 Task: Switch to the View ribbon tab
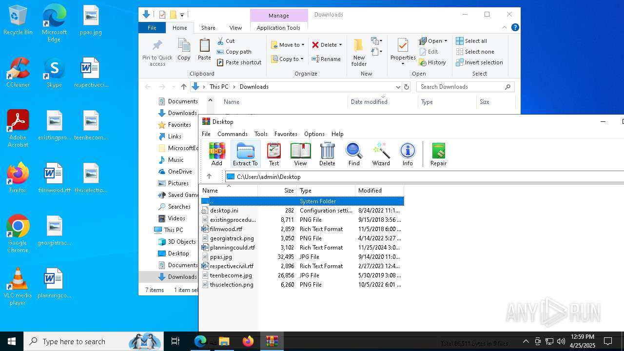tap(235, 28)
